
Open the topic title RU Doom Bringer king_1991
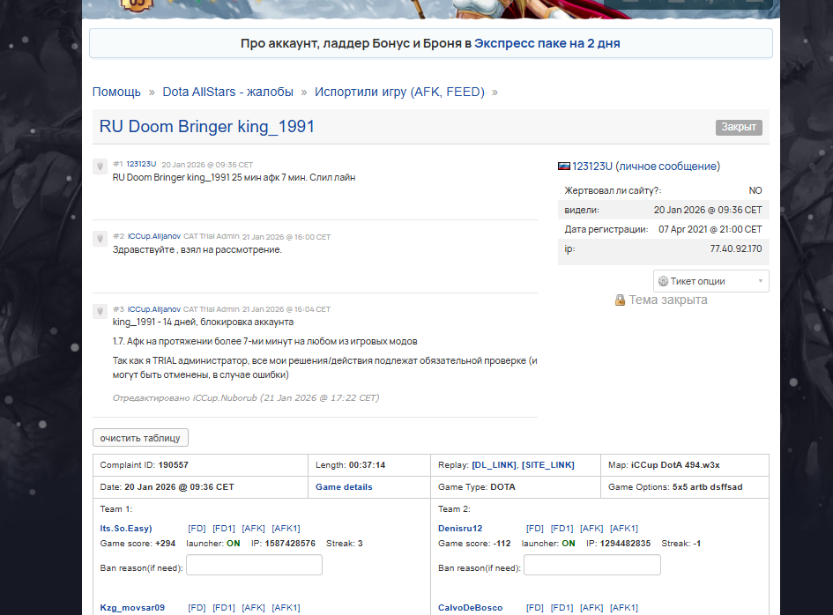tap(206, 126)
